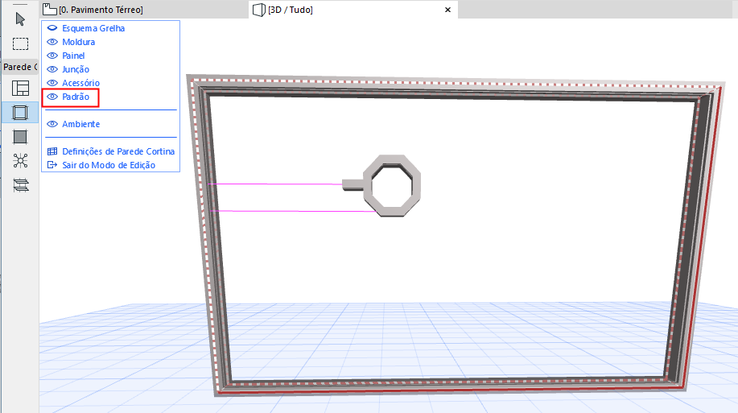Viewport: 738px width, 413px height.
Task: Switch to the 3D / Tudo tab
Action: pos(353,10)
